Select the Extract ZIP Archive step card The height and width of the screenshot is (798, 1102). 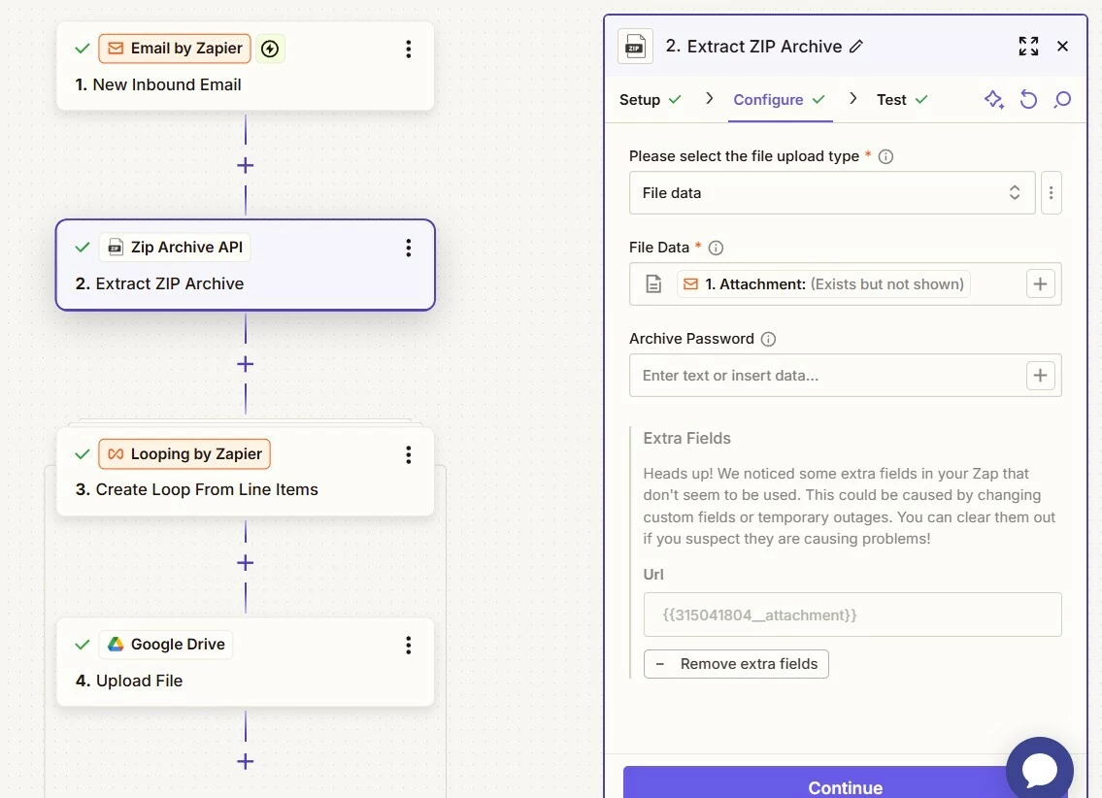click(x=246, y=265)
